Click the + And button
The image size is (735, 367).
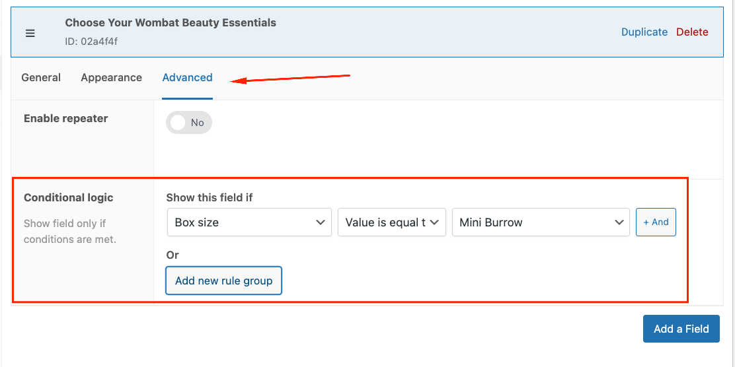pos(656,222)
